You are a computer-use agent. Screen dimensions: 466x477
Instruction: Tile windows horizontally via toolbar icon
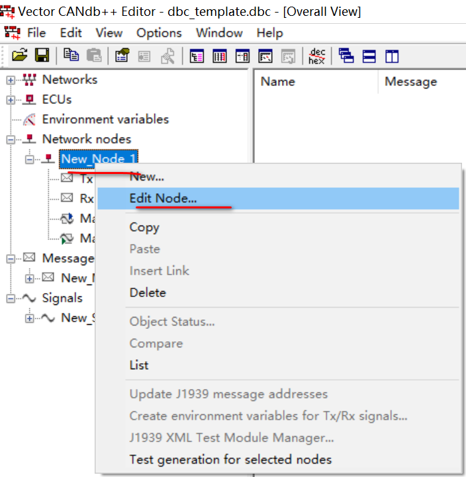pyautogui.click(x=369, y=56)
